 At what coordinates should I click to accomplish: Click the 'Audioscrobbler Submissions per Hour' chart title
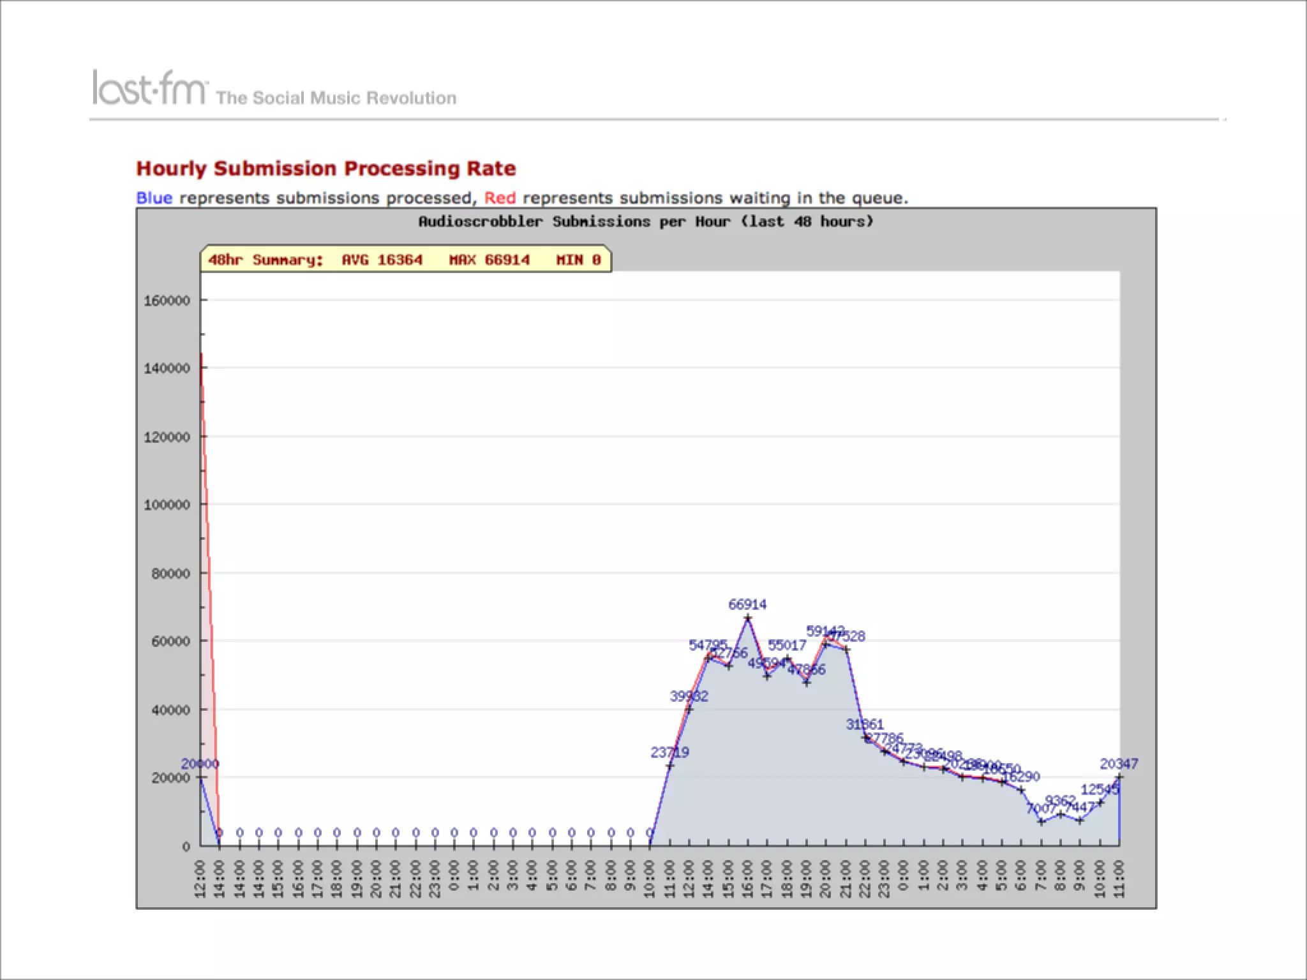tap(645, 221)
